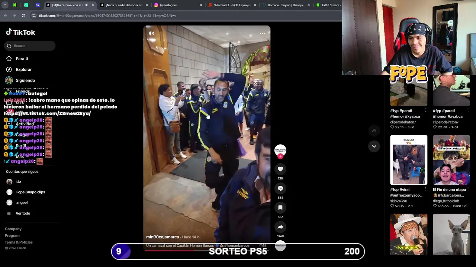Open the 22.3K-likes cliperodelraton7 card options
Image resolution: width=476 pixels, height=267 pixels.
click(468, 111)
